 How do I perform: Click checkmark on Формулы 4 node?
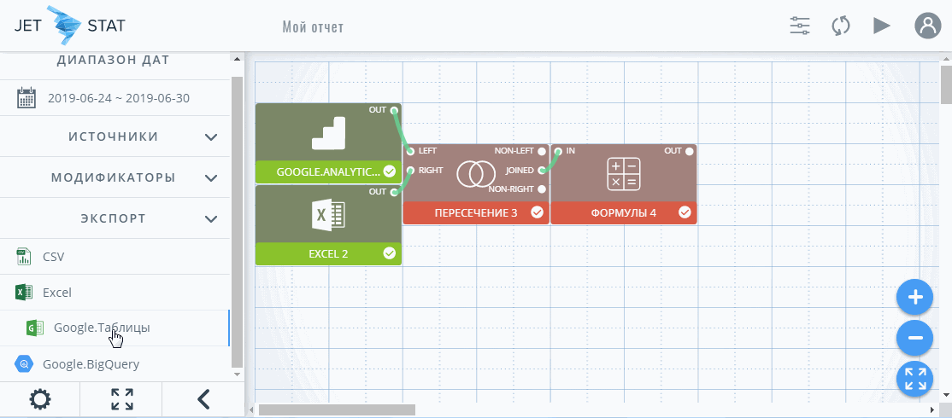685,212
